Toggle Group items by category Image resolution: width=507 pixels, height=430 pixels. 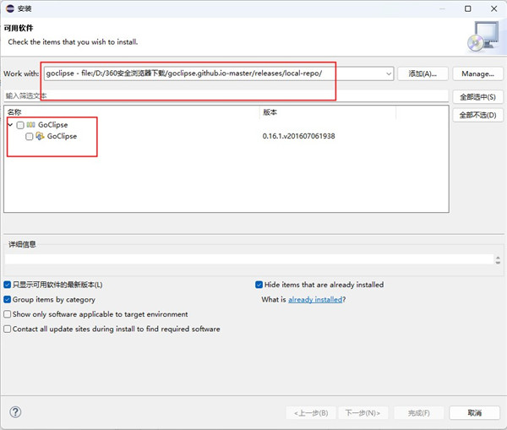click(x=8, y=299)
